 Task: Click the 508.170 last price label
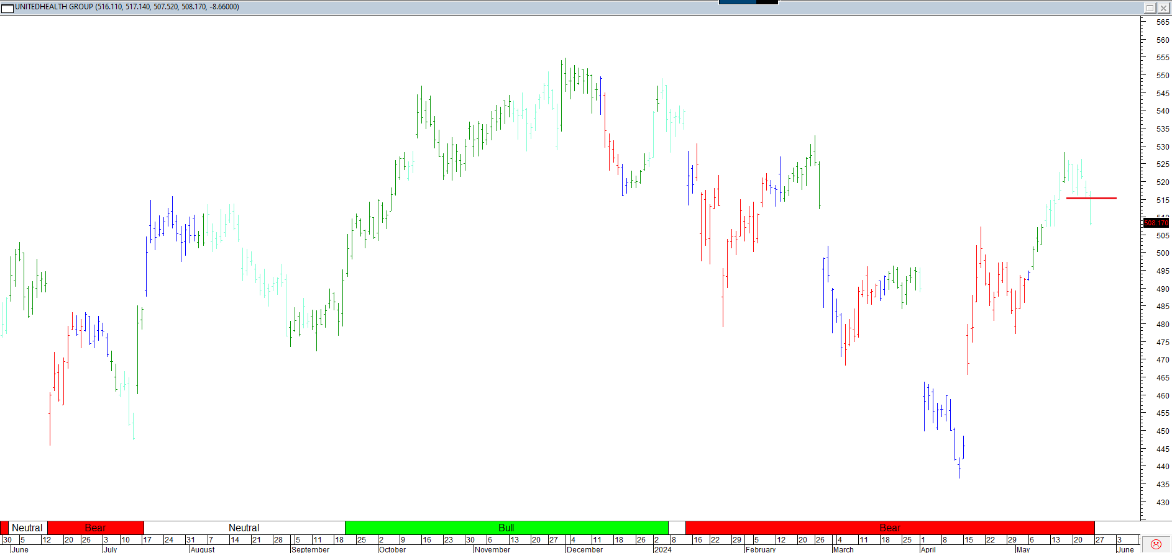pyautogui.click(x=1156, y=223)
